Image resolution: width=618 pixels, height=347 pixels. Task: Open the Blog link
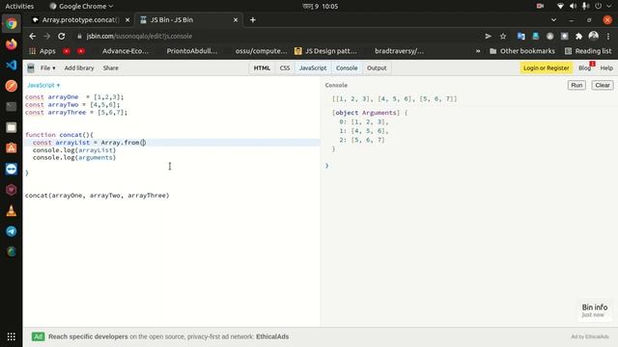coord(584,68)
